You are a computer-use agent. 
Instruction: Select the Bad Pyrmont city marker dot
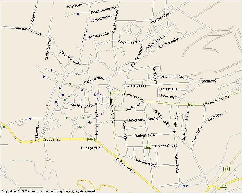tap(102, 146)
